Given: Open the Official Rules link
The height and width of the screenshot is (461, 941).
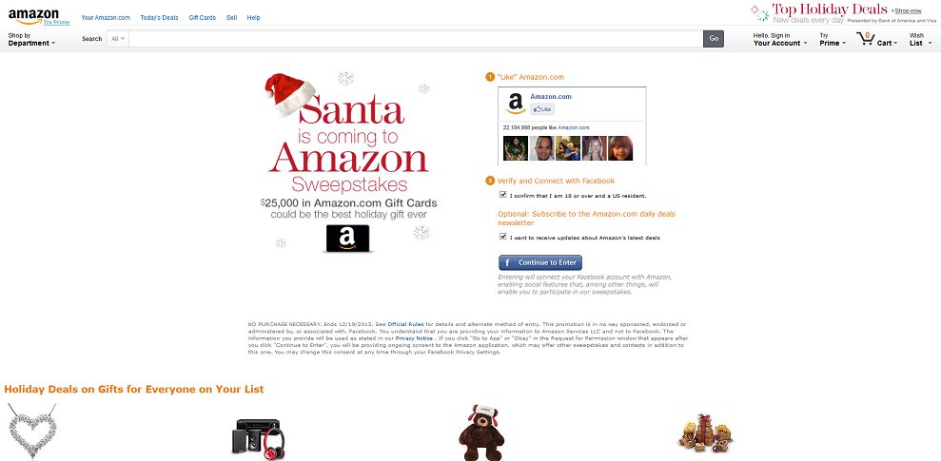Looking at the screenshot, I should tap(405, 324).
